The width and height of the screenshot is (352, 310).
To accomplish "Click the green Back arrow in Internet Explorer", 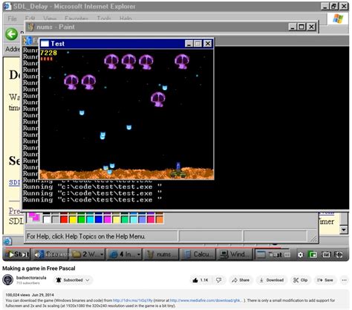I will click(12, 34).
